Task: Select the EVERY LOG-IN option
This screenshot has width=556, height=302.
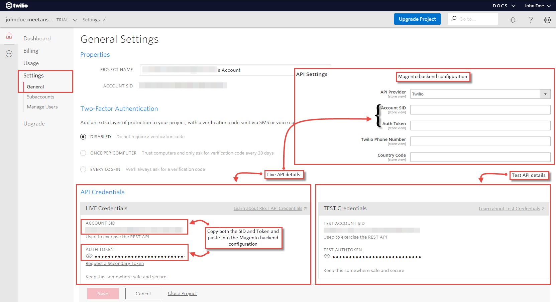Action: 83,169
